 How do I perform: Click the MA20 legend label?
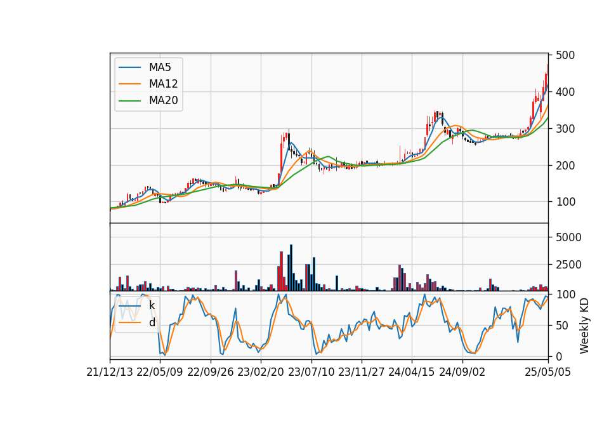(x=163, y=101)
